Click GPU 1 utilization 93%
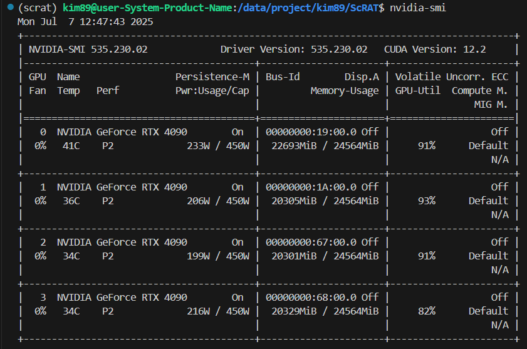Image resolution: width=527 pixels, height=349 pixels. [x=427, y=201]
